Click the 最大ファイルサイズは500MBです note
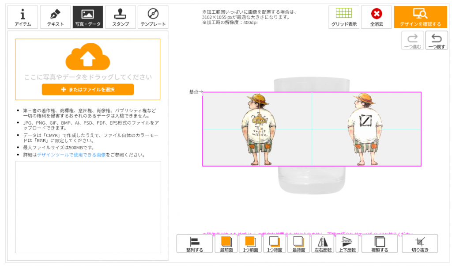 click(x=59, y=148)
